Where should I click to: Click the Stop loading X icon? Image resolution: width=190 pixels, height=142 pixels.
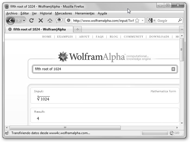pyautogui.click(x=41, y=20)
